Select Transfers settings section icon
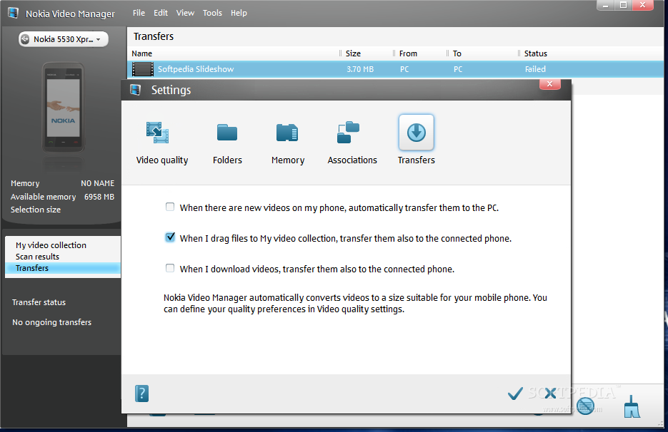 point(417,132)
